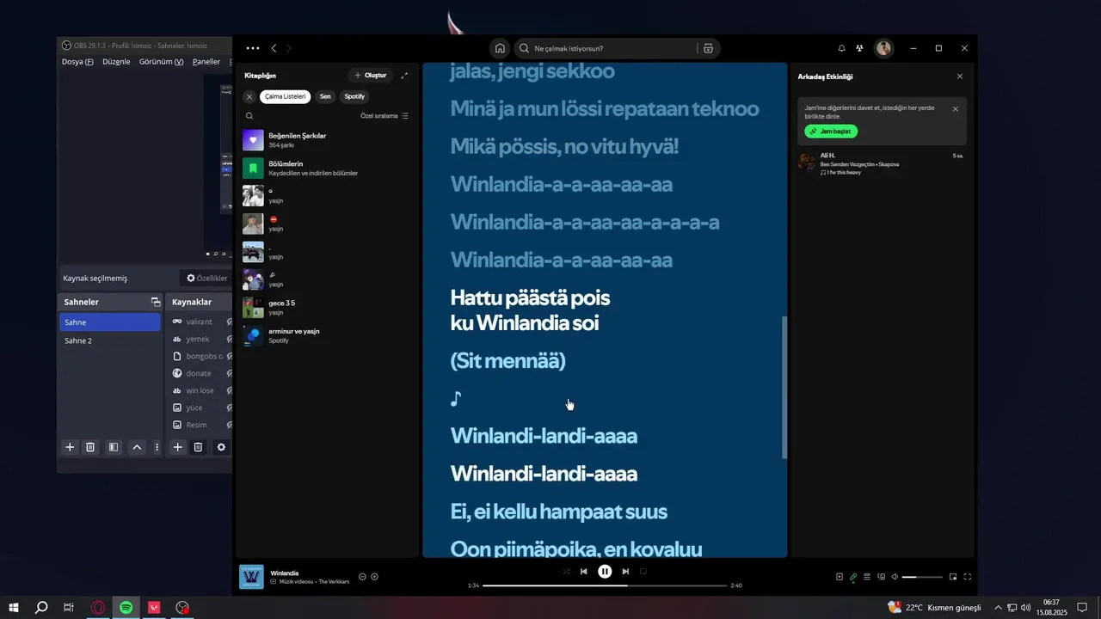Image resolution: width=1101 pixels, height=619 pixels.
Task: Add a new scene in OBS
Action: pyautogui.click(x=70, y=447)
